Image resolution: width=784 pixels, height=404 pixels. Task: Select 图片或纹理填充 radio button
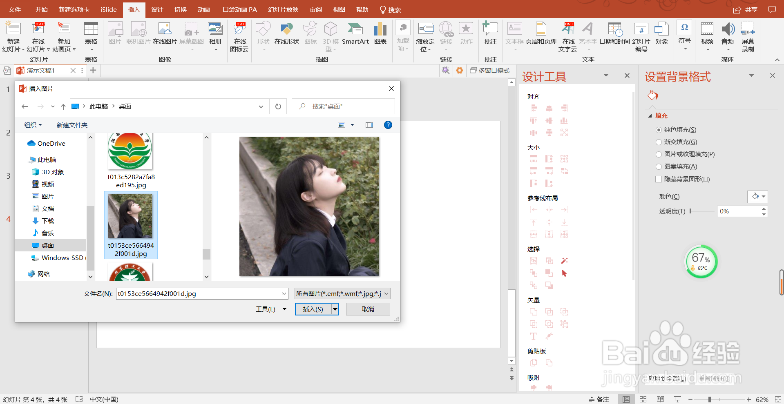(x=659, y=154)
